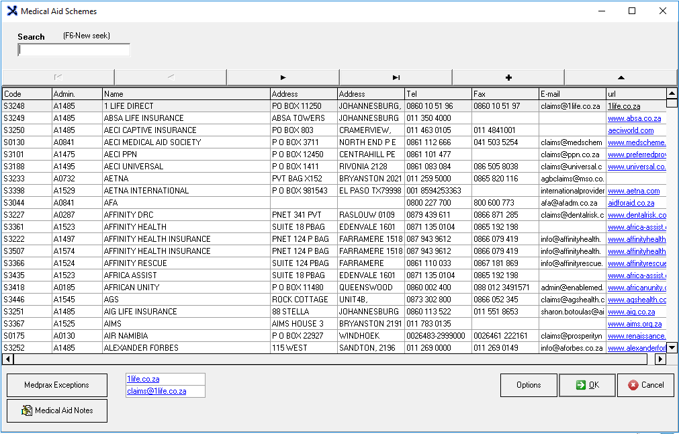This screenshot has width=679, height=434.
Task: Open Medprax Exceptions
Action: pyautogui.click(x=57, y=385)
